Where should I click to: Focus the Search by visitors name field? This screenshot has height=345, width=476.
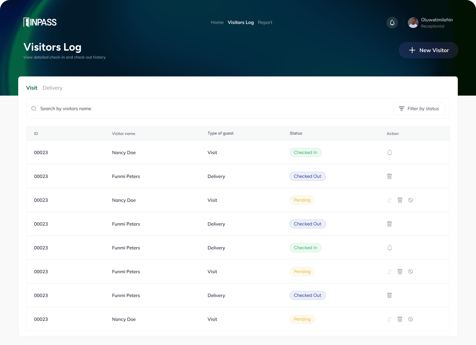(198, 108)
